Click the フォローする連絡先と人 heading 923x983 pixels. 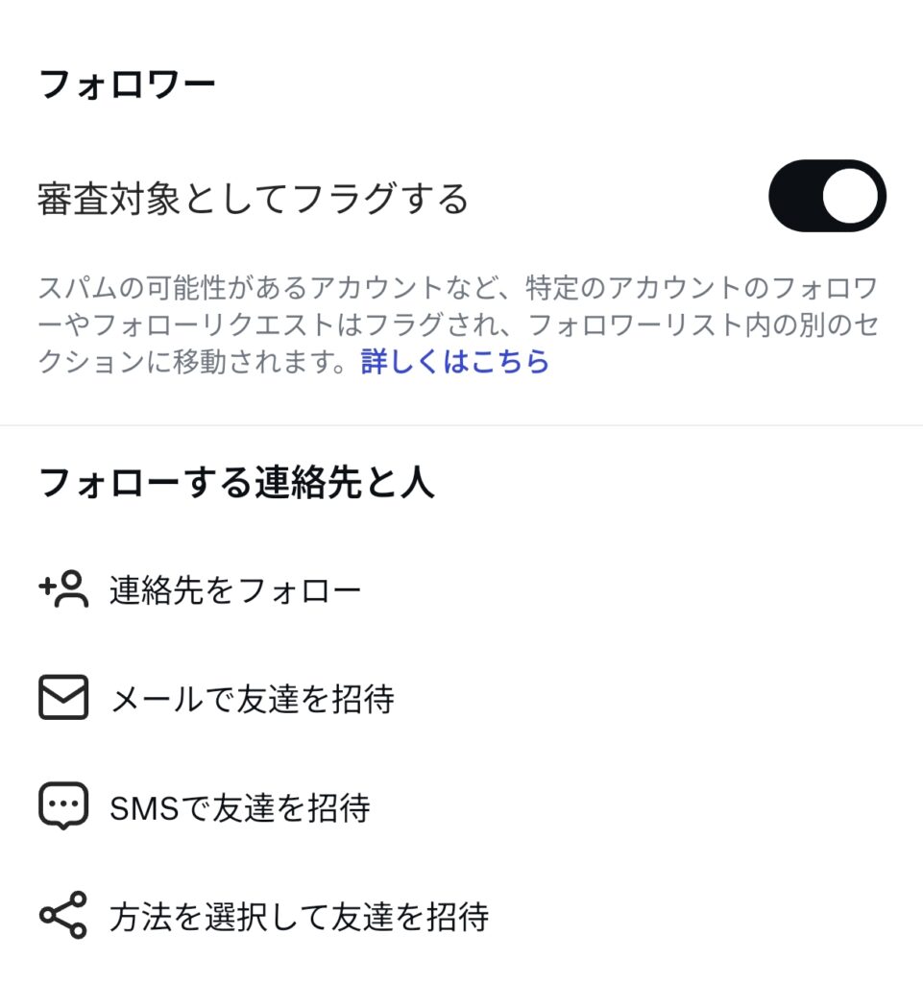236,483
